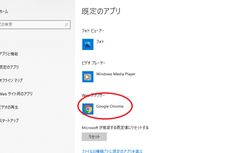Select 既定のアプリ in the sidebar
244x153 pixels.
coord(9,67)
